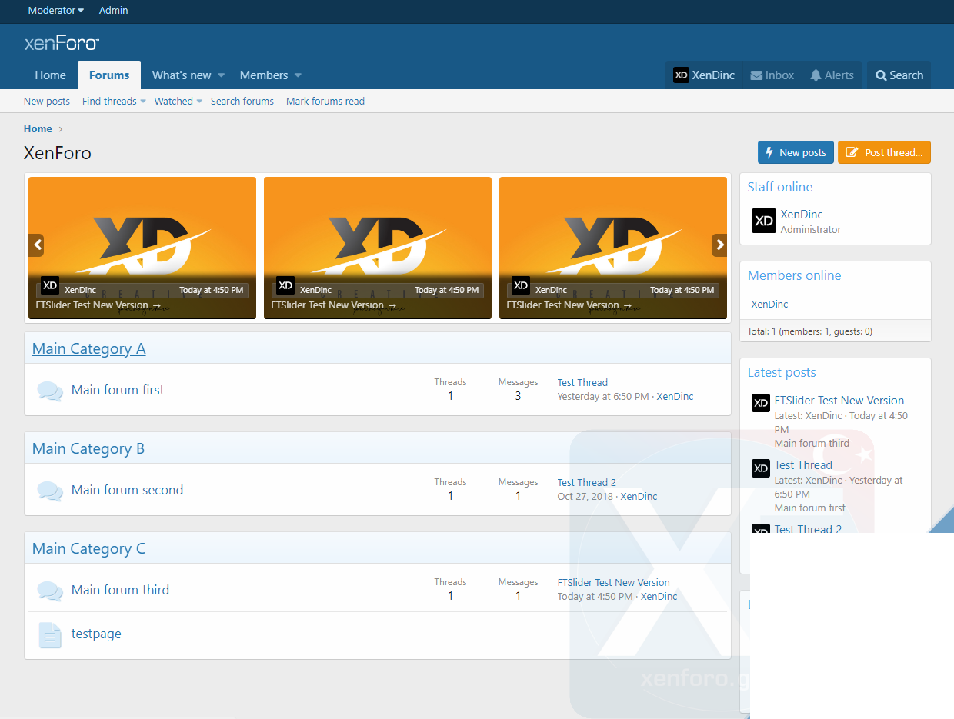Open Main forum first

pos(118,390)
